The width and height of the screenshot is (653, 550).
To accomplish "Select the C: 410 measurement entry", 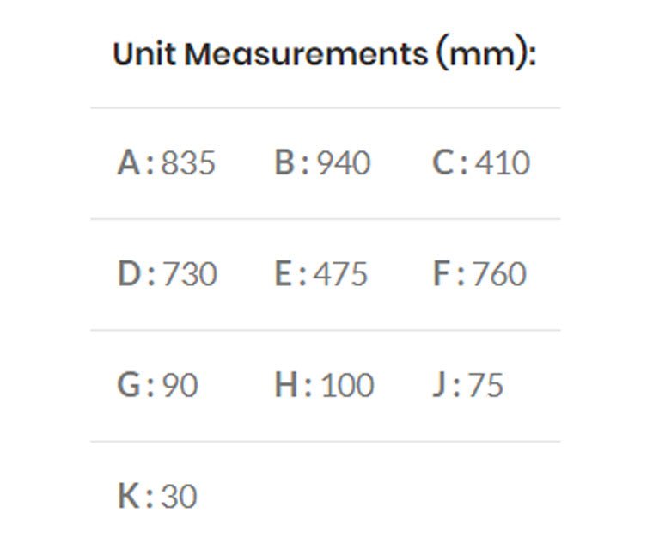I will click(480, 162).
